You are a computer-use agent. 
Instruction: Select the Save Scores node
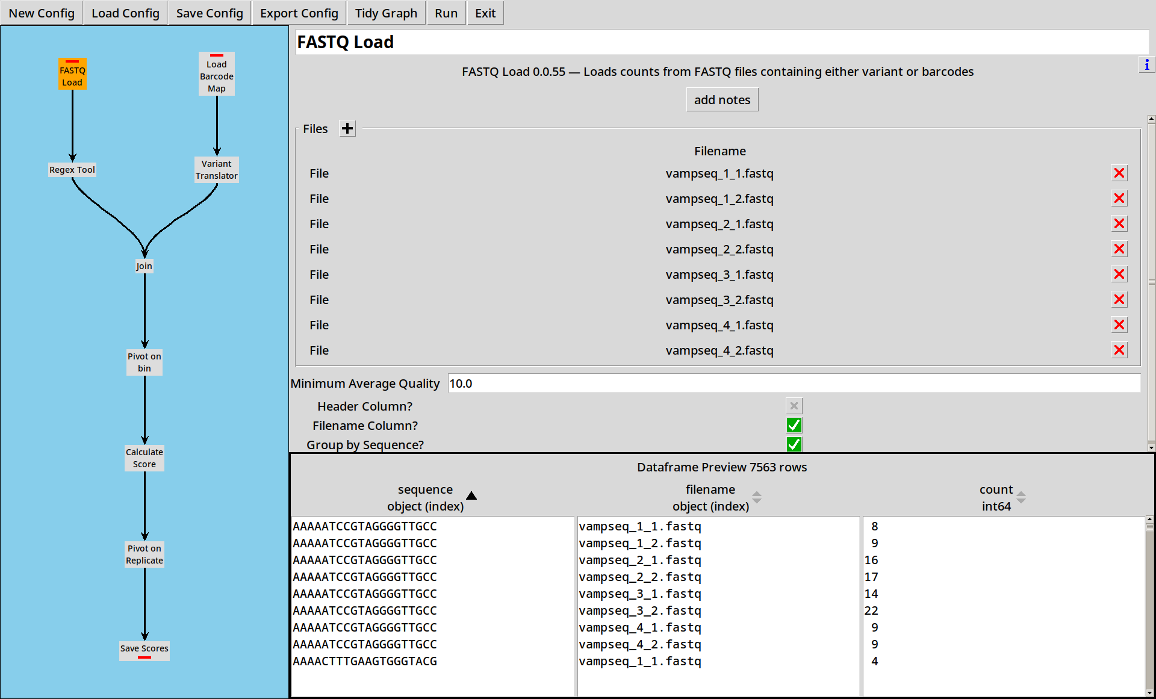144,651
